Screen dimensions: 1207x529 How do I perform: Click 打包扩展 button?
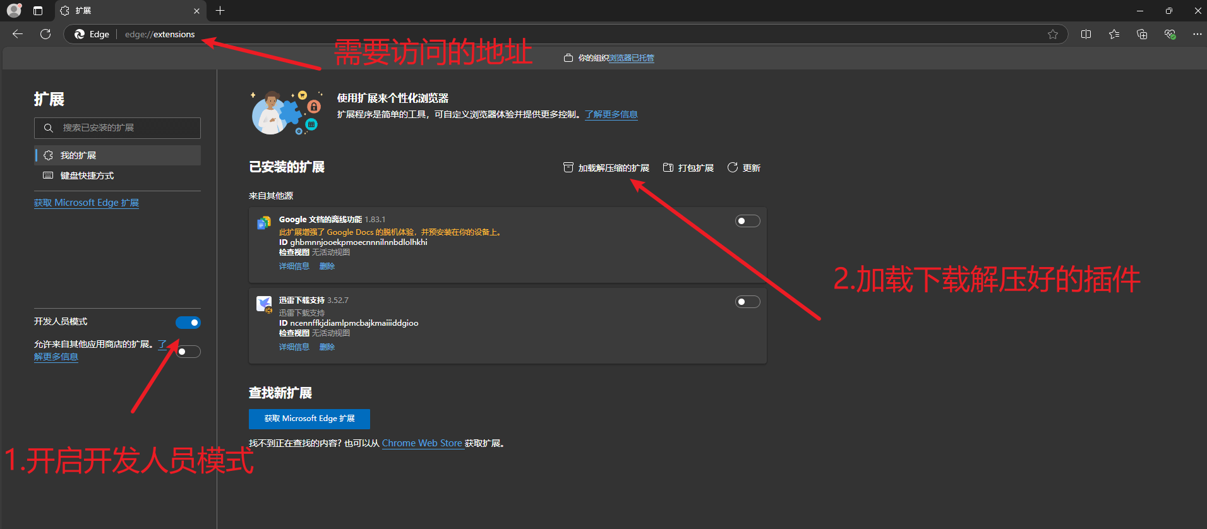coord(688,168)
